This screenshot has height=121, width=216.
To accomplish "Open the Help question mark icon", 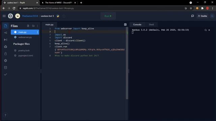I will click(5, 115).
